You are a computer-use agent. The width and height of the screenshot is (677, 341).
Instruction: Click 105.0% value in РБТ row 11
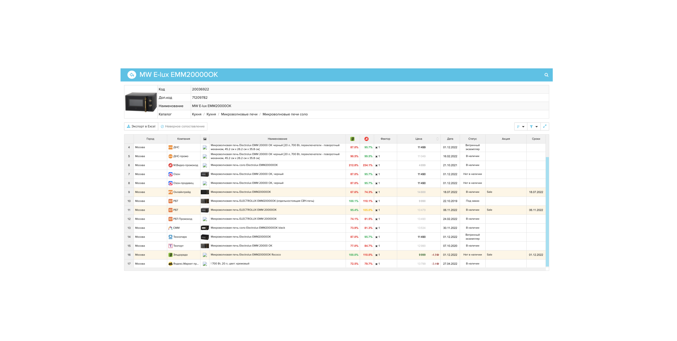(x=367, y=210)
